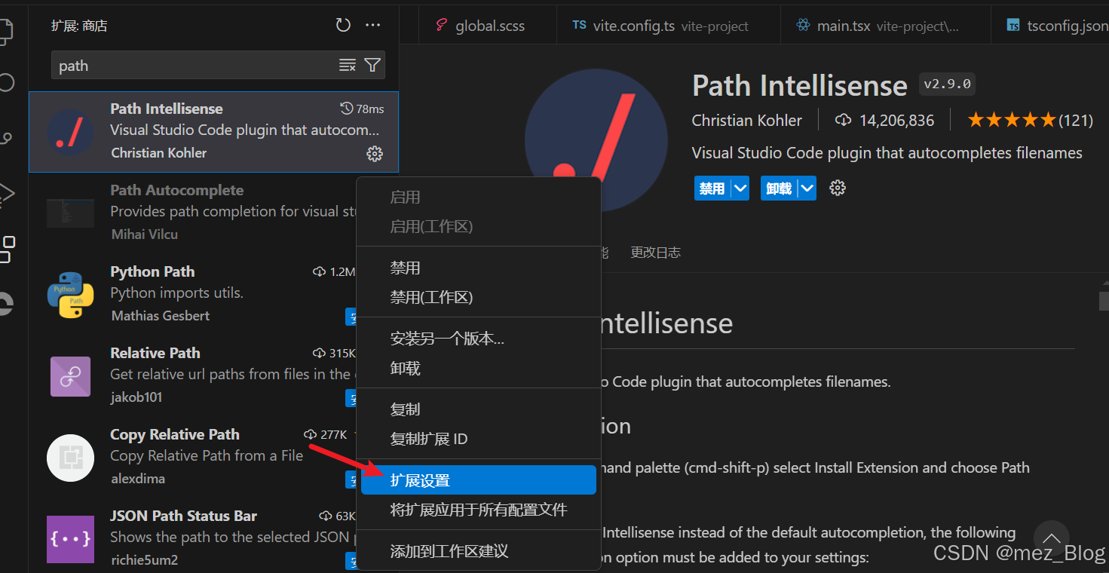Open the extensions panel more actions menu
This screenshot has height=573, width=1109.
click(x=372, y=25)
